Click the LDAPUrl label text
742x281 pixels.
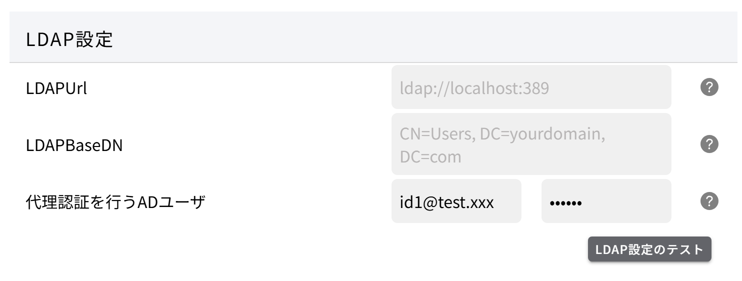[x=56, y=89]
